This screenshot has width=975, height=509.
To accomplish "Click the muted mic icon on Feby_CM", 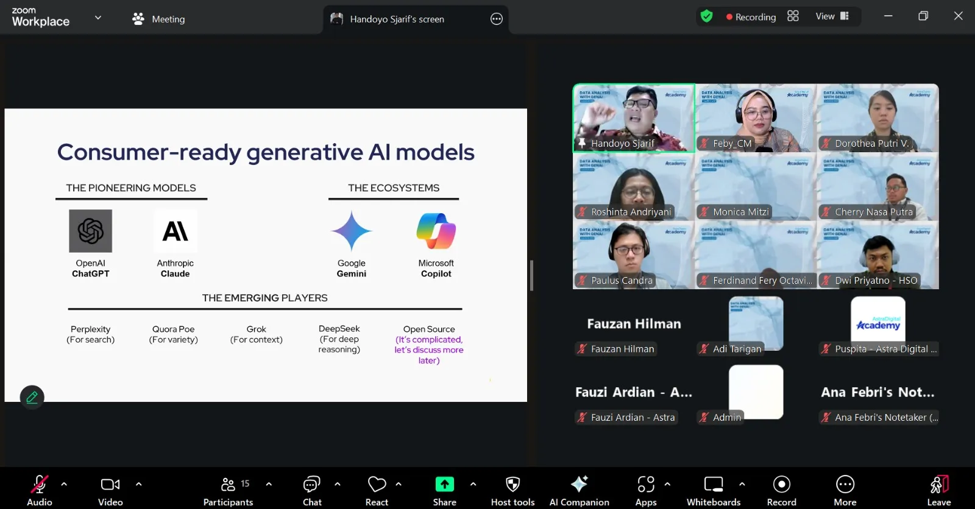I will tap(704, 144).
